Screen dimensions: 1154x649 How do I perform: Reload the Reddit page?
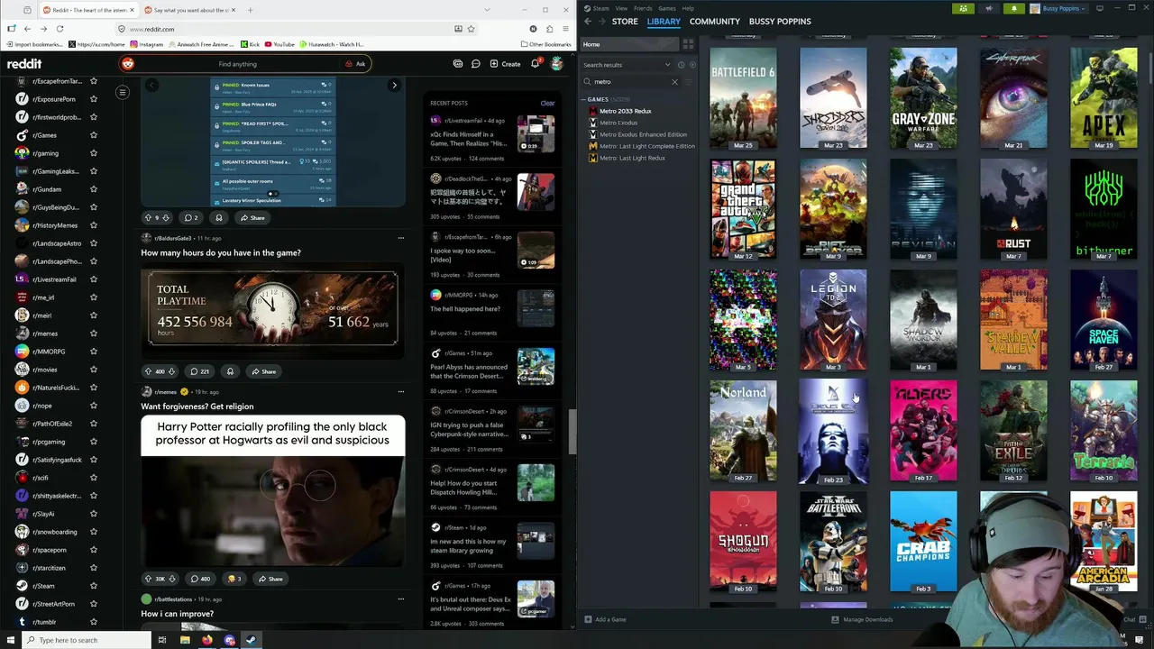(60, 29)
